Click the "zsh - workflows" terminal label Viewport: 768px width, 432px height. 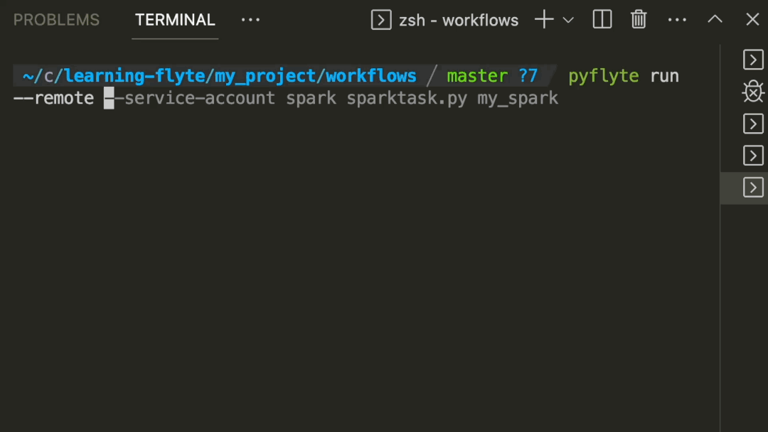[x=459, y=20]
